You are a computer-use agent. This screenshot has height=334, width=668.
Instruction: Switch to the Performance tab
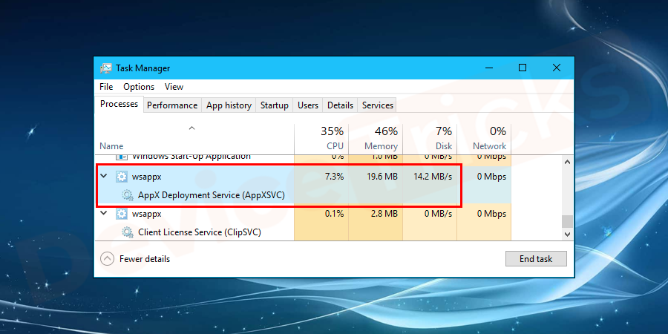coord(172,105)
